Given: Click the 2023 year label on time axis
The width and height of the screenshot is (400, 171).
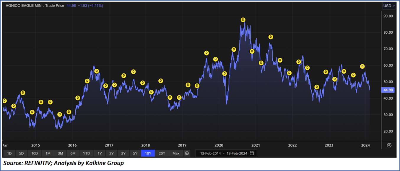Looking at the screenshot, I should click(329, 145).
